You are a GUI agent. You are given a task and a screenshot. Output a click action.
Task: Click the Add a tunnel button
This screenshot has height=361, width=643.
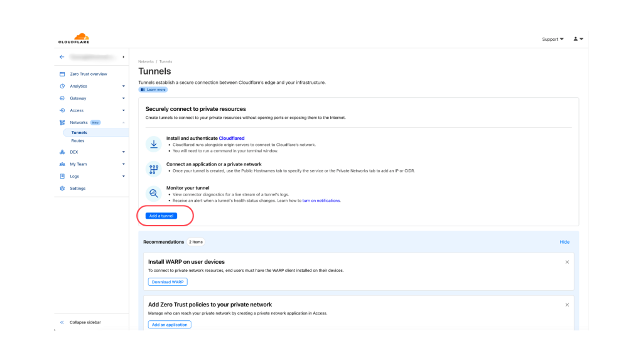(161, 216)
